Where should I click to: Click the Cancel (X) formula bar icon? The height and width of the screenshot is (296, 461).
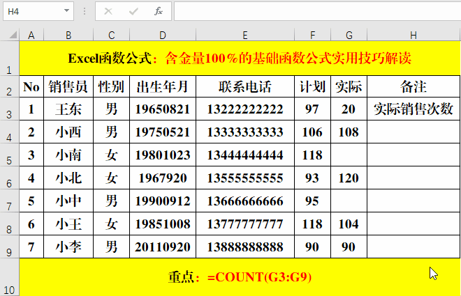(x=108, y=11)
